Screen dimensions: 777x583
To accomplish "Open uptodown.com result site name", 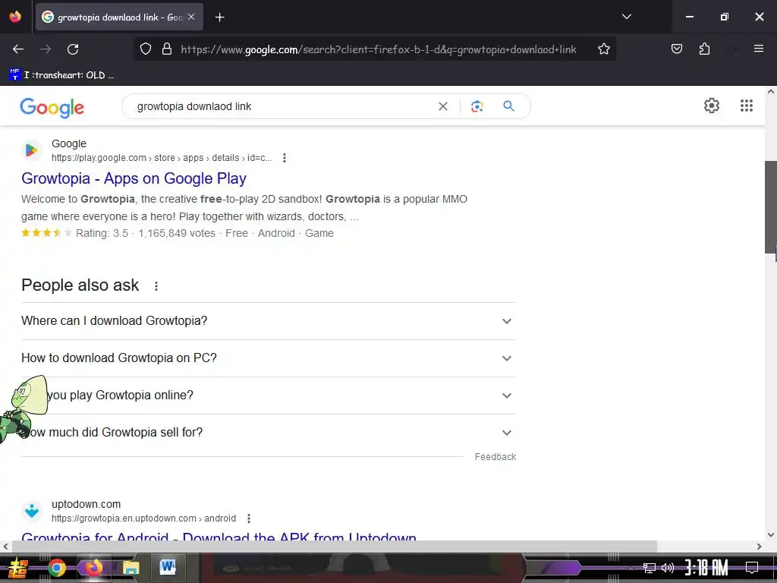I will pyautogui.click(x=87, y=504).
